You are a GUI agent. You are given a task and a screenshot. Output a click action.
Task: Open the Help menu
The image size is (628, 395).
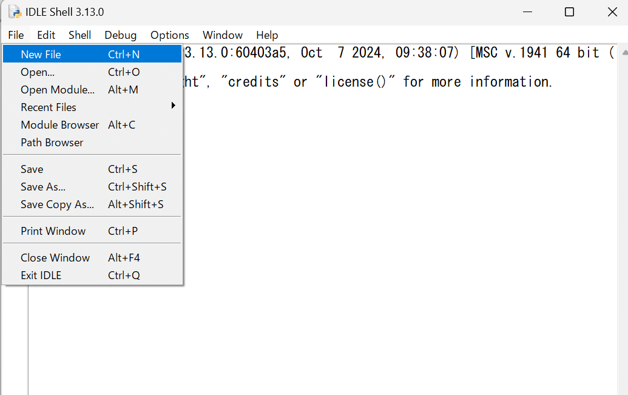267,35
